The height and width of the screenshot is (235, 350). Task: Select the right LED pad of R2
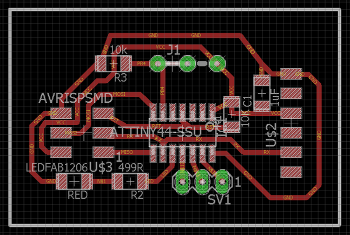click(142, 182)
